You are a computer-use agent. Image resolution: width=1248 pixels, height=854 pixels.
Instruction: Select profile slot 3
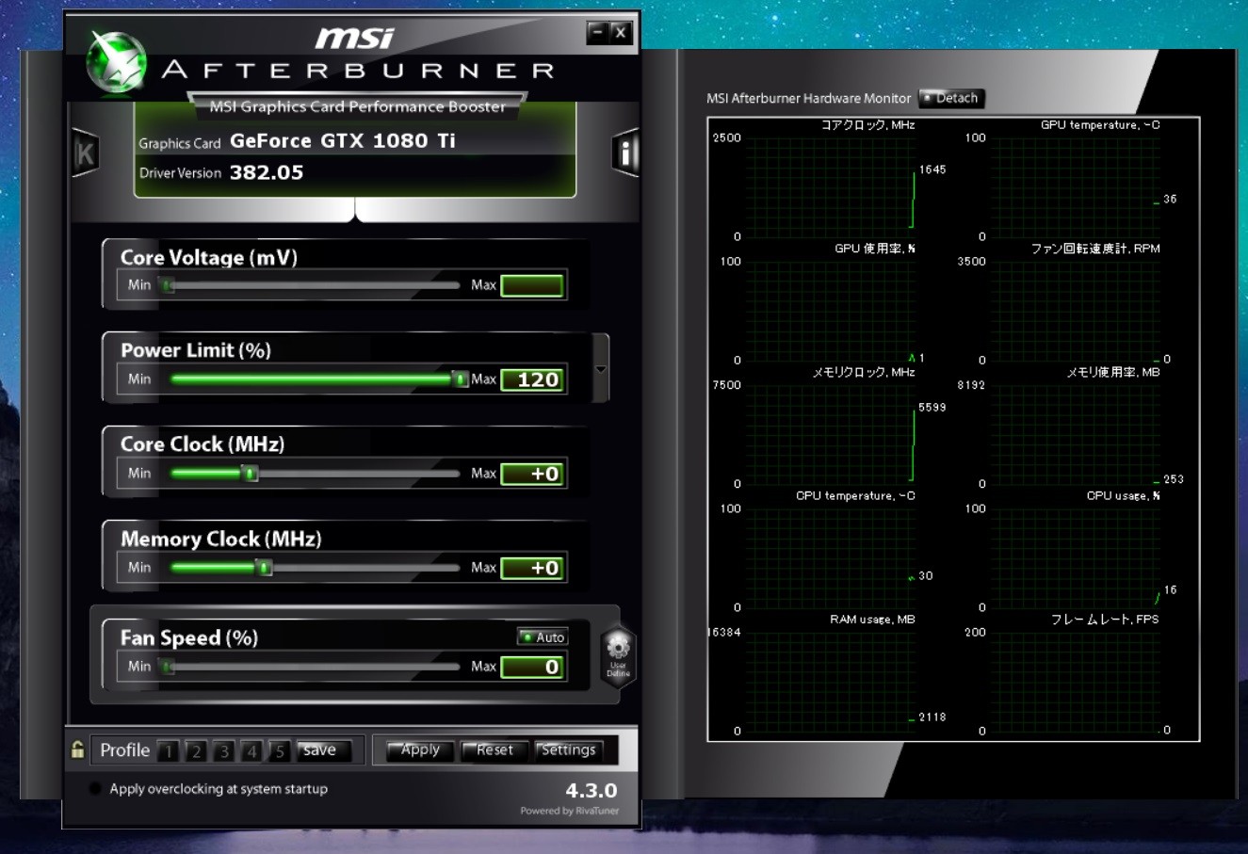[x=224, y=750]
